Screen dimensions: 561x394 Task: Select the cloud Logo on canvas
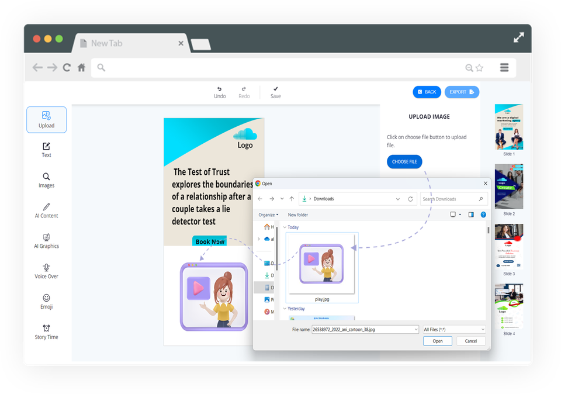[x=245, y=138]
